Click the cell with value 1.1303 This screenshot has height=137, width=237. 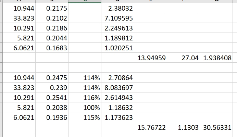pyautogui.click(x=184, y=127)
